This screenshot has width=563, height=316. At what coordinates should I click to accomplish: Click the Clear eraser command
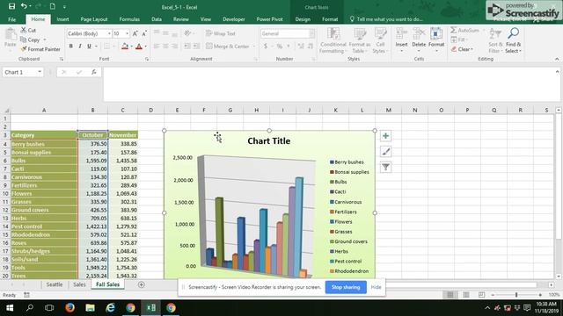pyautogui.click(x=462, y=49)
